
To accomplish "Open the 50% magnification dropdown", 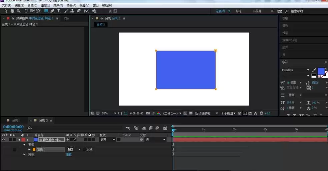I will [109, 113].
